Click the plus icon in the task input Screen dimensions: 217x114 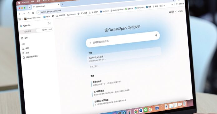[x=90, y=43]
